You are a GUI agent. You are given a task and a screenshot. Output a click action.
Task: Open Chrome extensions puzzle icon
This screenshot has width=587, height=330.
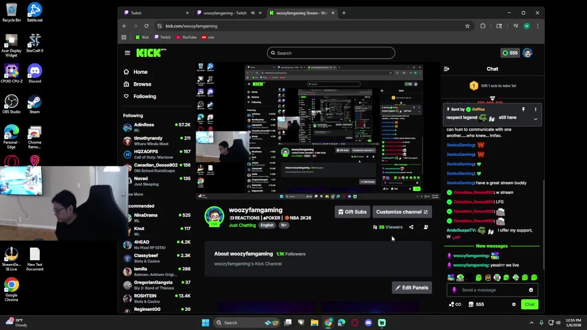coord(483,26)
